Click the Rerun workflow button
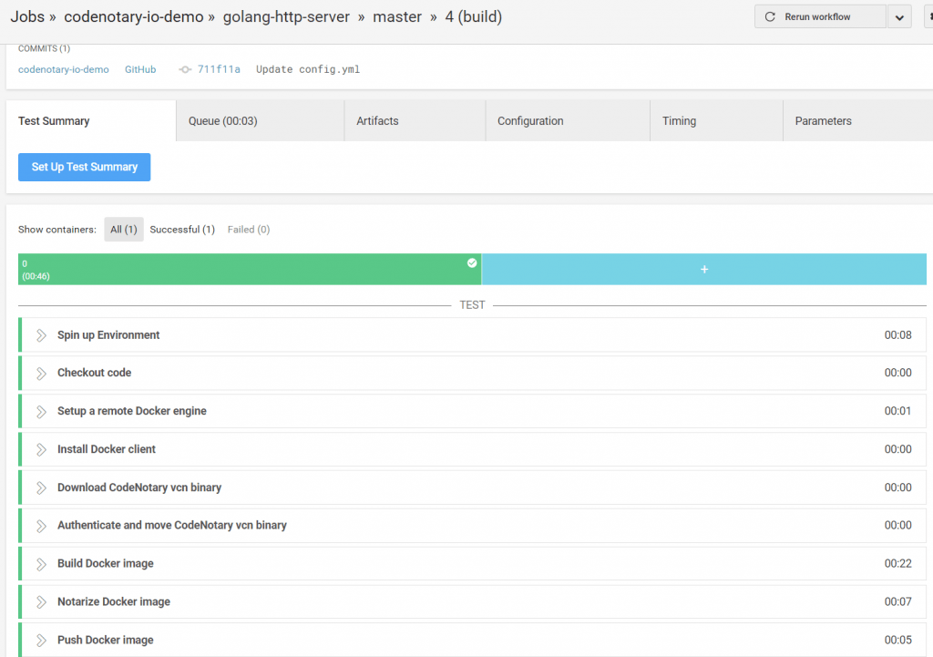933x657 pixels. (x=821, y=16)
